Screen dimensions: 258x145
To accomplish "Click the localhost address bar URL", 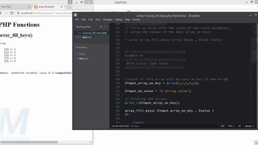I will (46, 13).
